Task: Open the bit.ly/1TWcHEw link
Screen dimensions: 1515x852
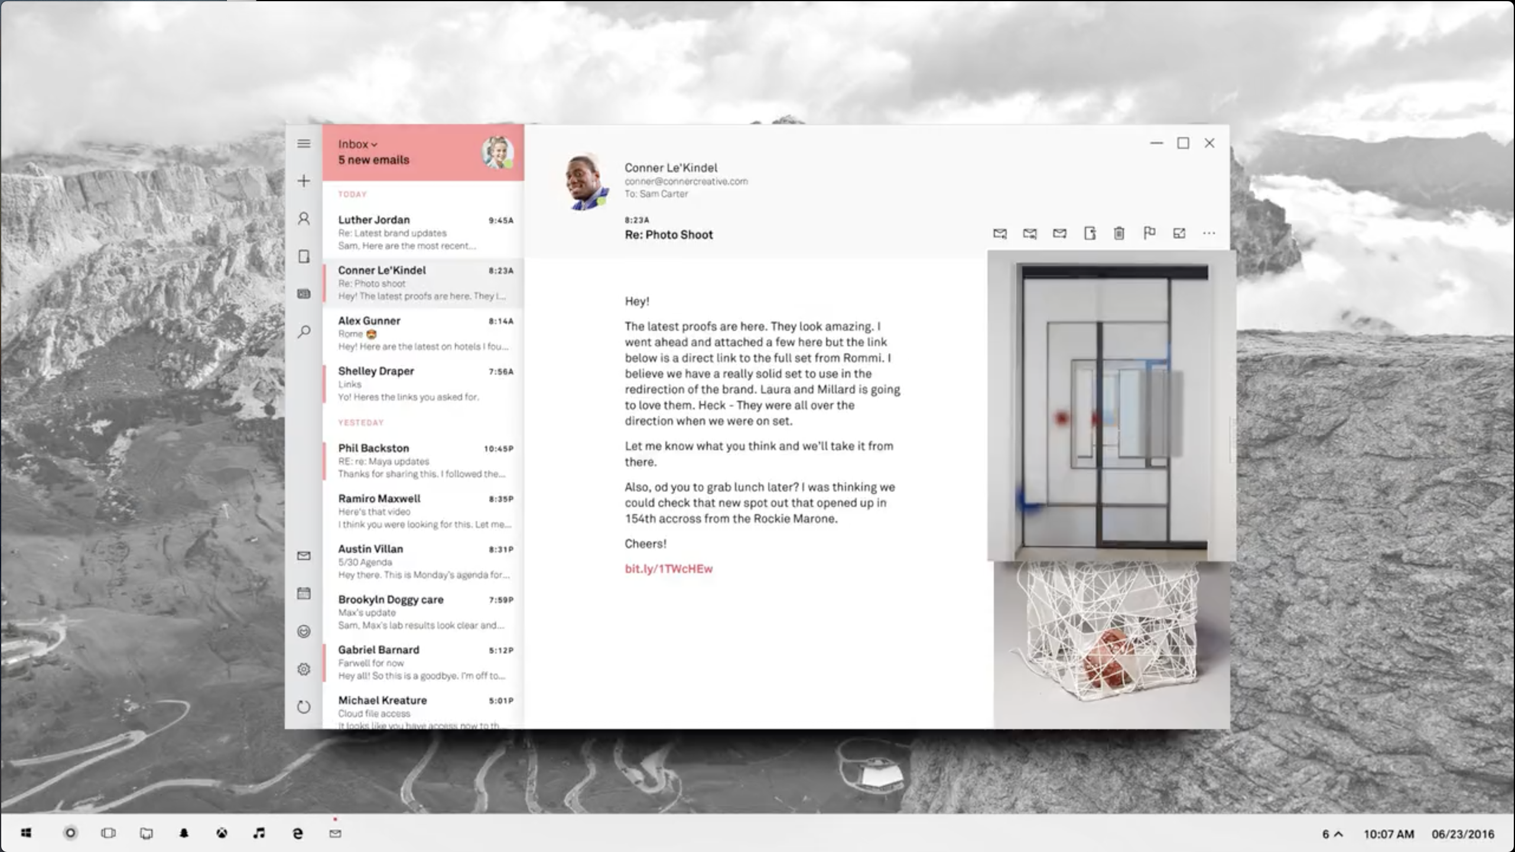Action: (x=668, y=568)
